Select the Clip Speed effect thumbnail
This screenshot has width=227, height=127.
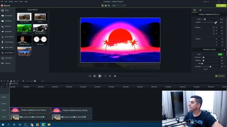click(x=40, y=39)
